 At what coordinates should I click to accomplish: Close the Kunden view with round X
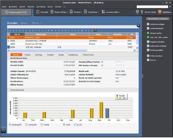[138, 26]
